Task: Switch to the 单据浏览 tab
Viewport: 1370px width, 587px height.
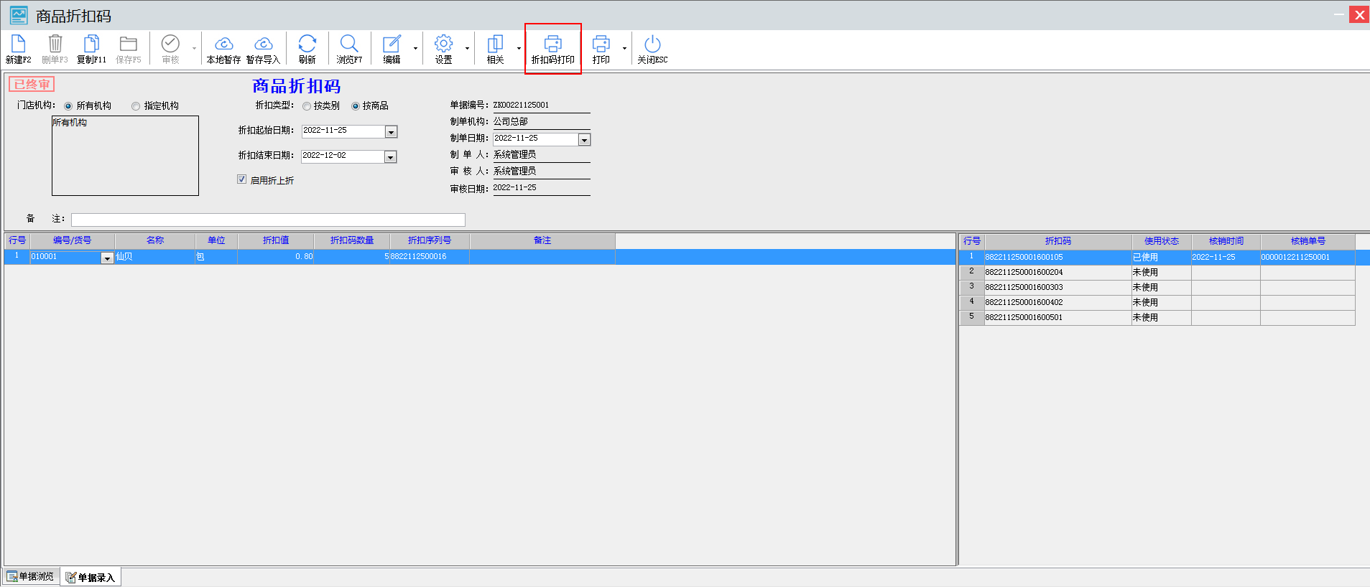Action: (x=30, y=577)
